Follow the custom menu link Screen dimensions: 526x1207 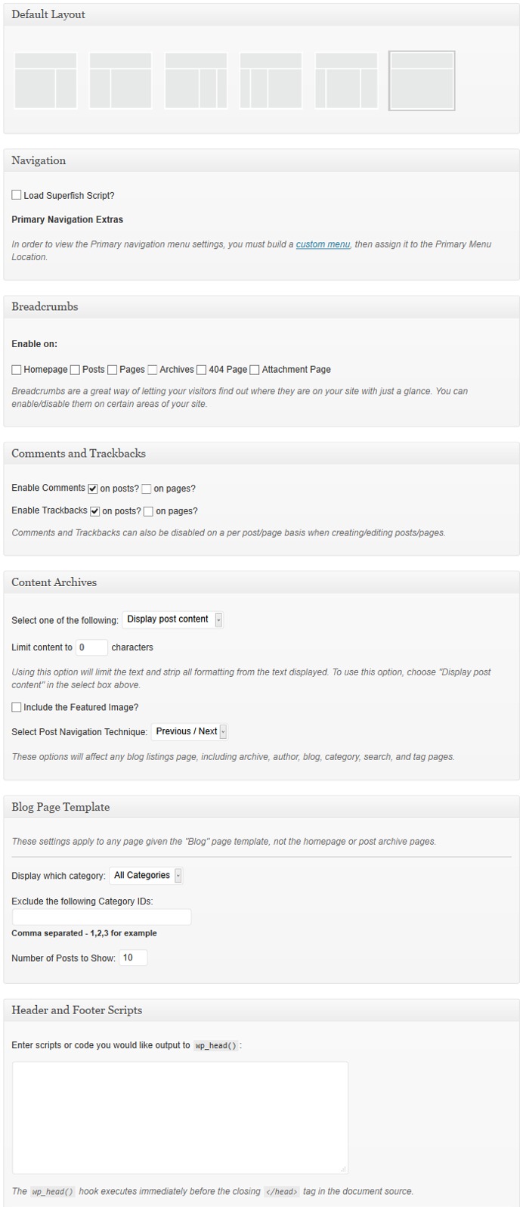click(x=323, y=244)
